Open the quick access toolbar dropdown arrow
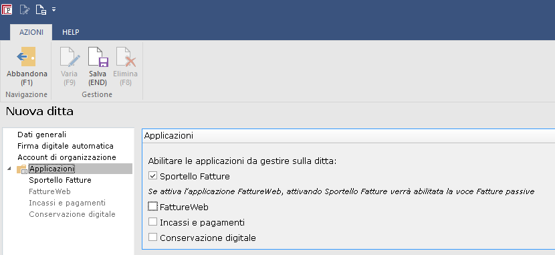This screenshot has height=255, width=555. [x=53, y=9]
